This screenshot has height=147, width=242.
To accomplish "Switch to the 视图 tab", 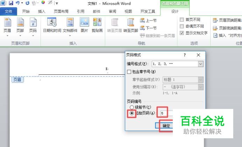I will click(128, 12).
